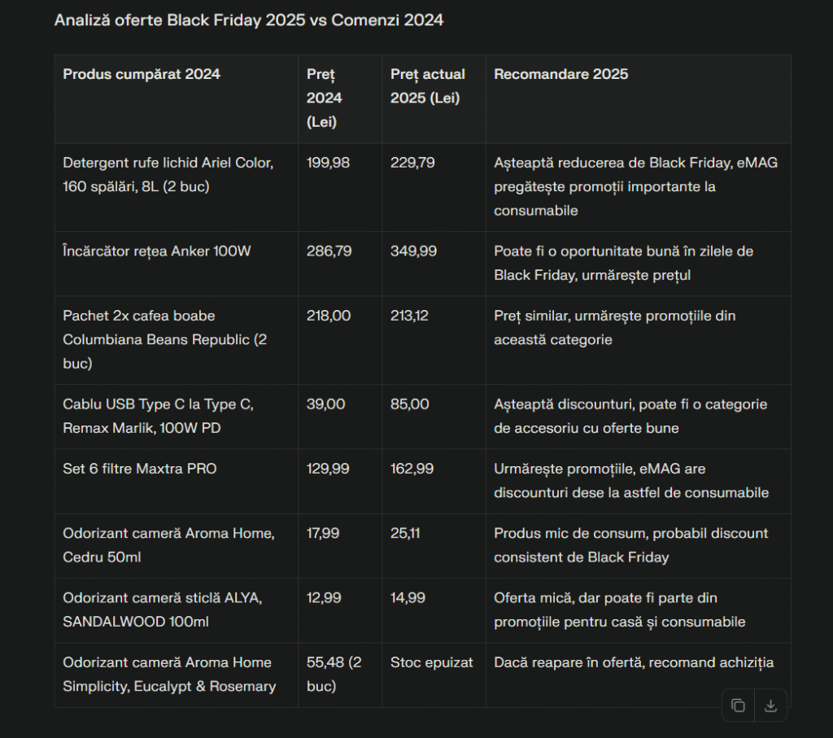This screenshot has height=738, width=833.
Task: Select the Cablu USB Type C Remax cell
Action: point(164,416)
